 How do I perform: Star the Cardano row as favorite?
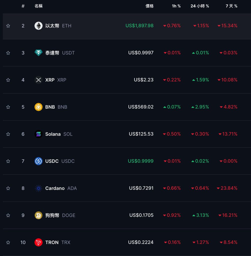(8, 188)
